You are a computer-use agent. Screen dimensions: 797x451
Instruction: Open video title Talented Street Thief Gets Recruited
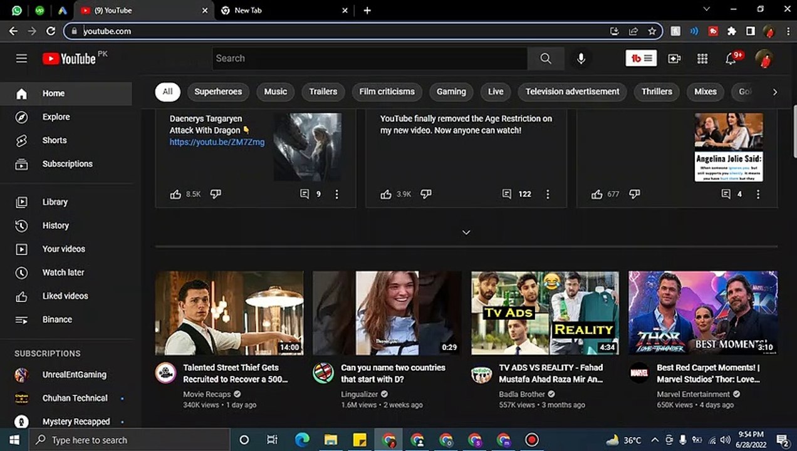(236, 373)
